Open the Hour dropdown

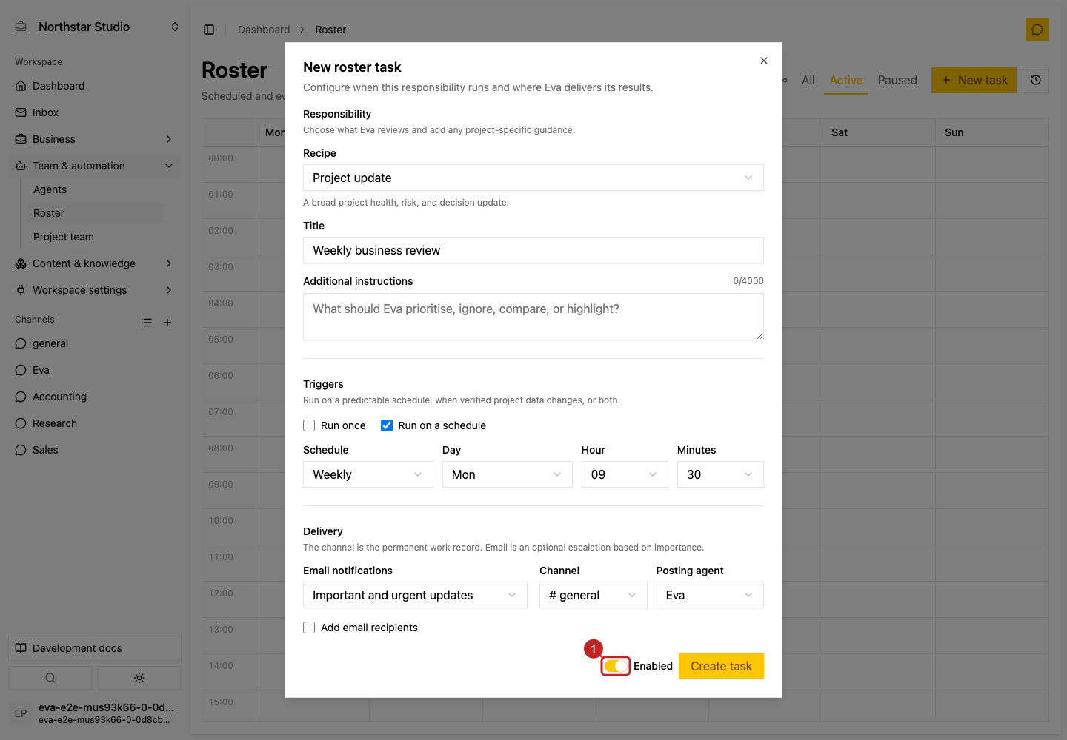[625, 474]
